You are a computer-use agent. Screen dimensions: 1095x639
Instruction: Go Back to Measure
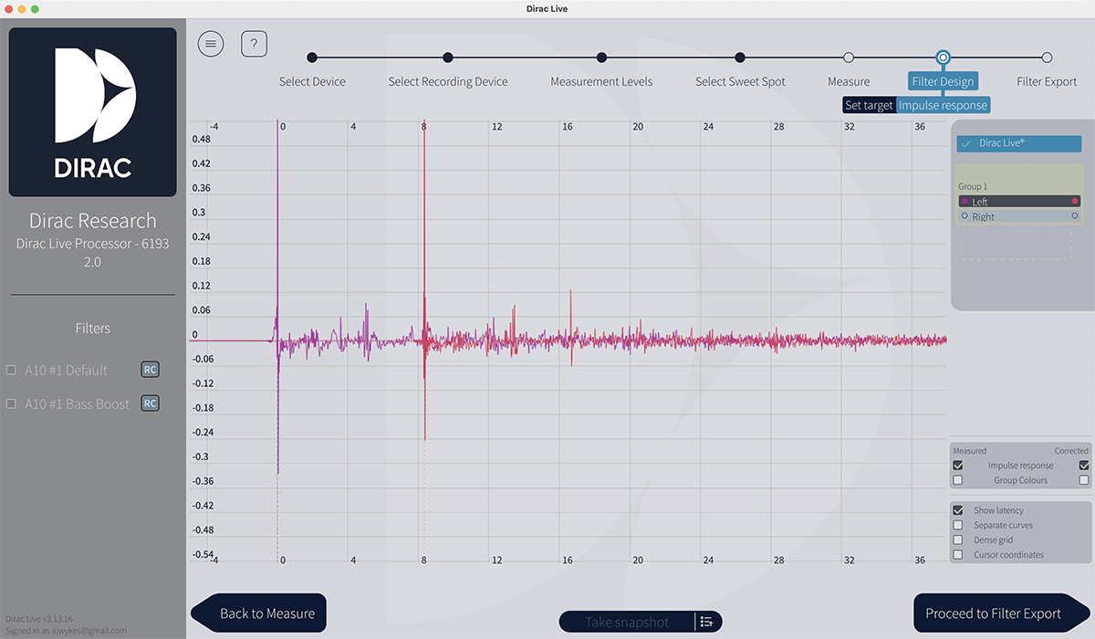point(258,613)
